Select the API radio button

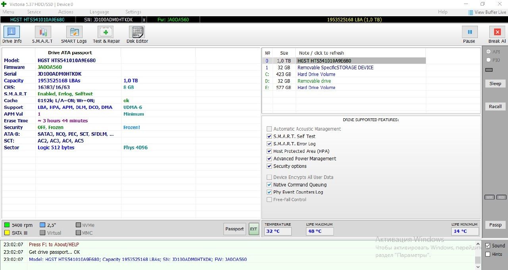coord(489,52)
